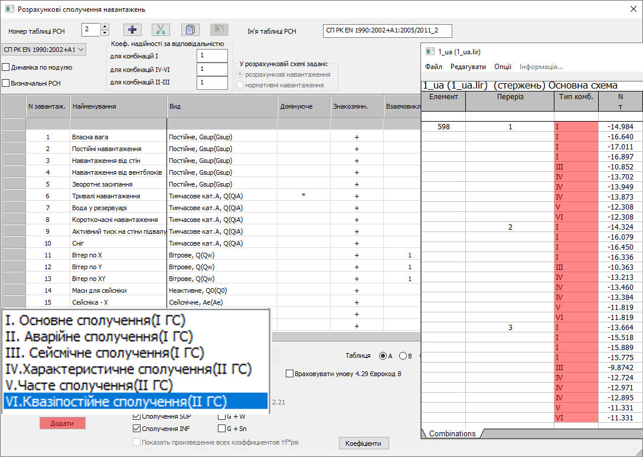Open the Редагувати menu

point(468,67)
